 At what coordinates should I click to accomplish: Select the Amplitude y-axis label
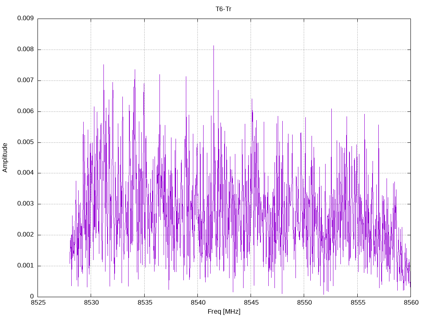pos(5,158)
